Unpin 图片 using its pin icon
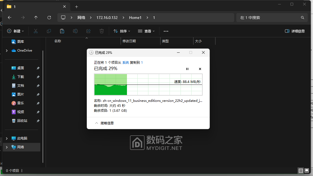The height and width of the screenshot is (176, 313). point(38,94)
